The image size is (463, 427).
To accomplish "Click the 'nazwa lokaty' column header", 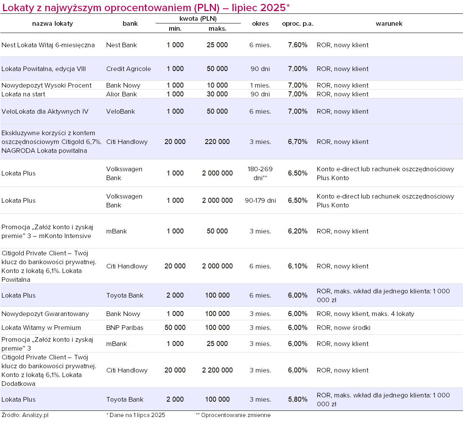I will tap(53, 23).
